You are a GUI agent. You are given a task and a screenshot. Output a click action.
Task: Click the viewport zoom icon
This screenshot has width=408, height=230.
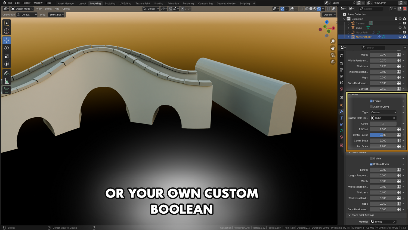point(333,41)
